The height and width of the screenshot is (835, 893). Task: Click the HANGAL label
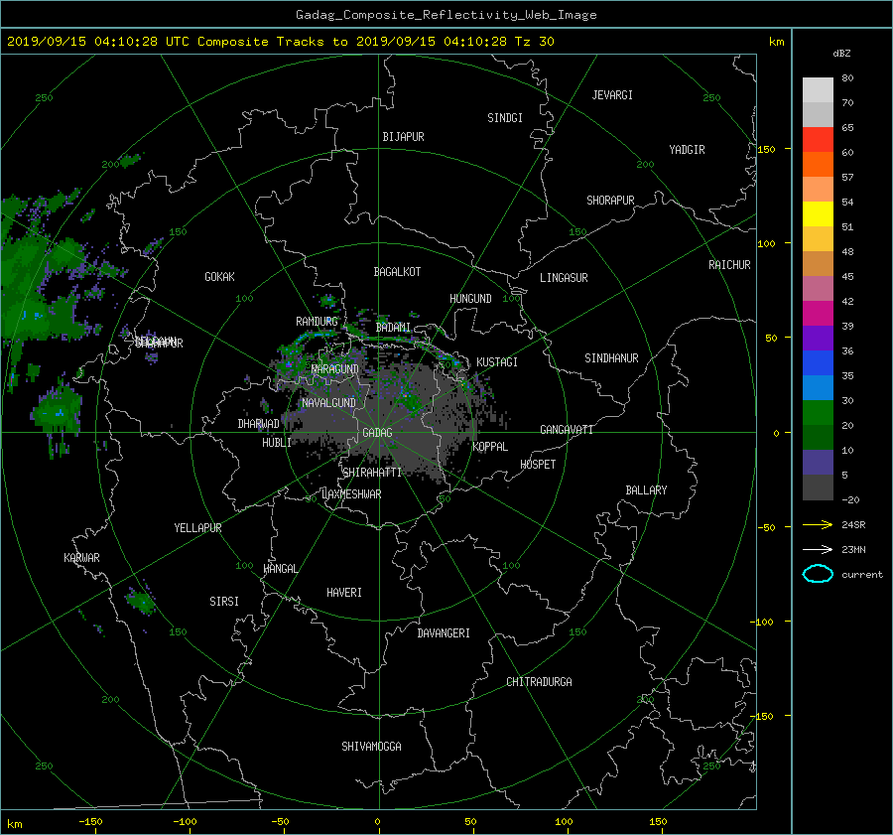(281, 569)
